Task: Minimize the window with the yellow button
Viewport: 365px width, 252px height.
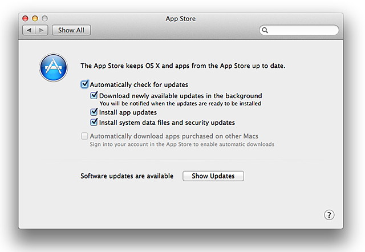Action: 35,18
